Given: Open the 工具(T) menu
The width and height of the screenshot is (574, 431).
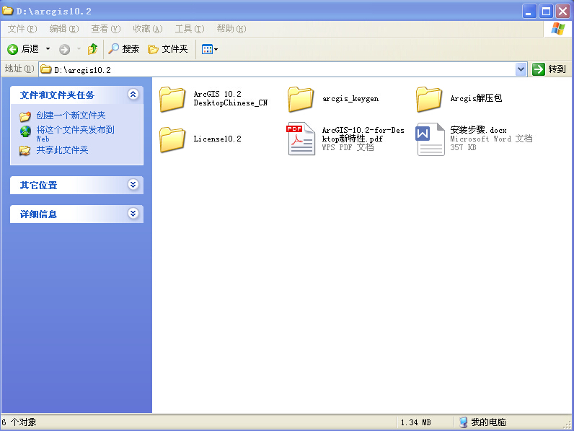Looking at the screenshot, I should click(190, 29).
